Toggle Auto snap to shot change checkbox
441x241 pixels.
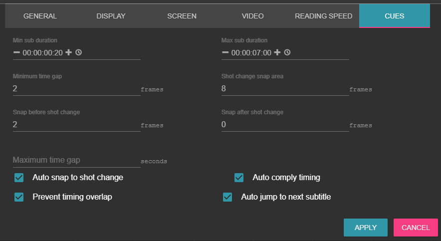point(19,178)
